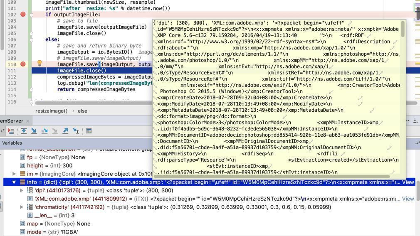Expand the 'dpi' tuple entry
420x236 pixels.
(22, 191)
